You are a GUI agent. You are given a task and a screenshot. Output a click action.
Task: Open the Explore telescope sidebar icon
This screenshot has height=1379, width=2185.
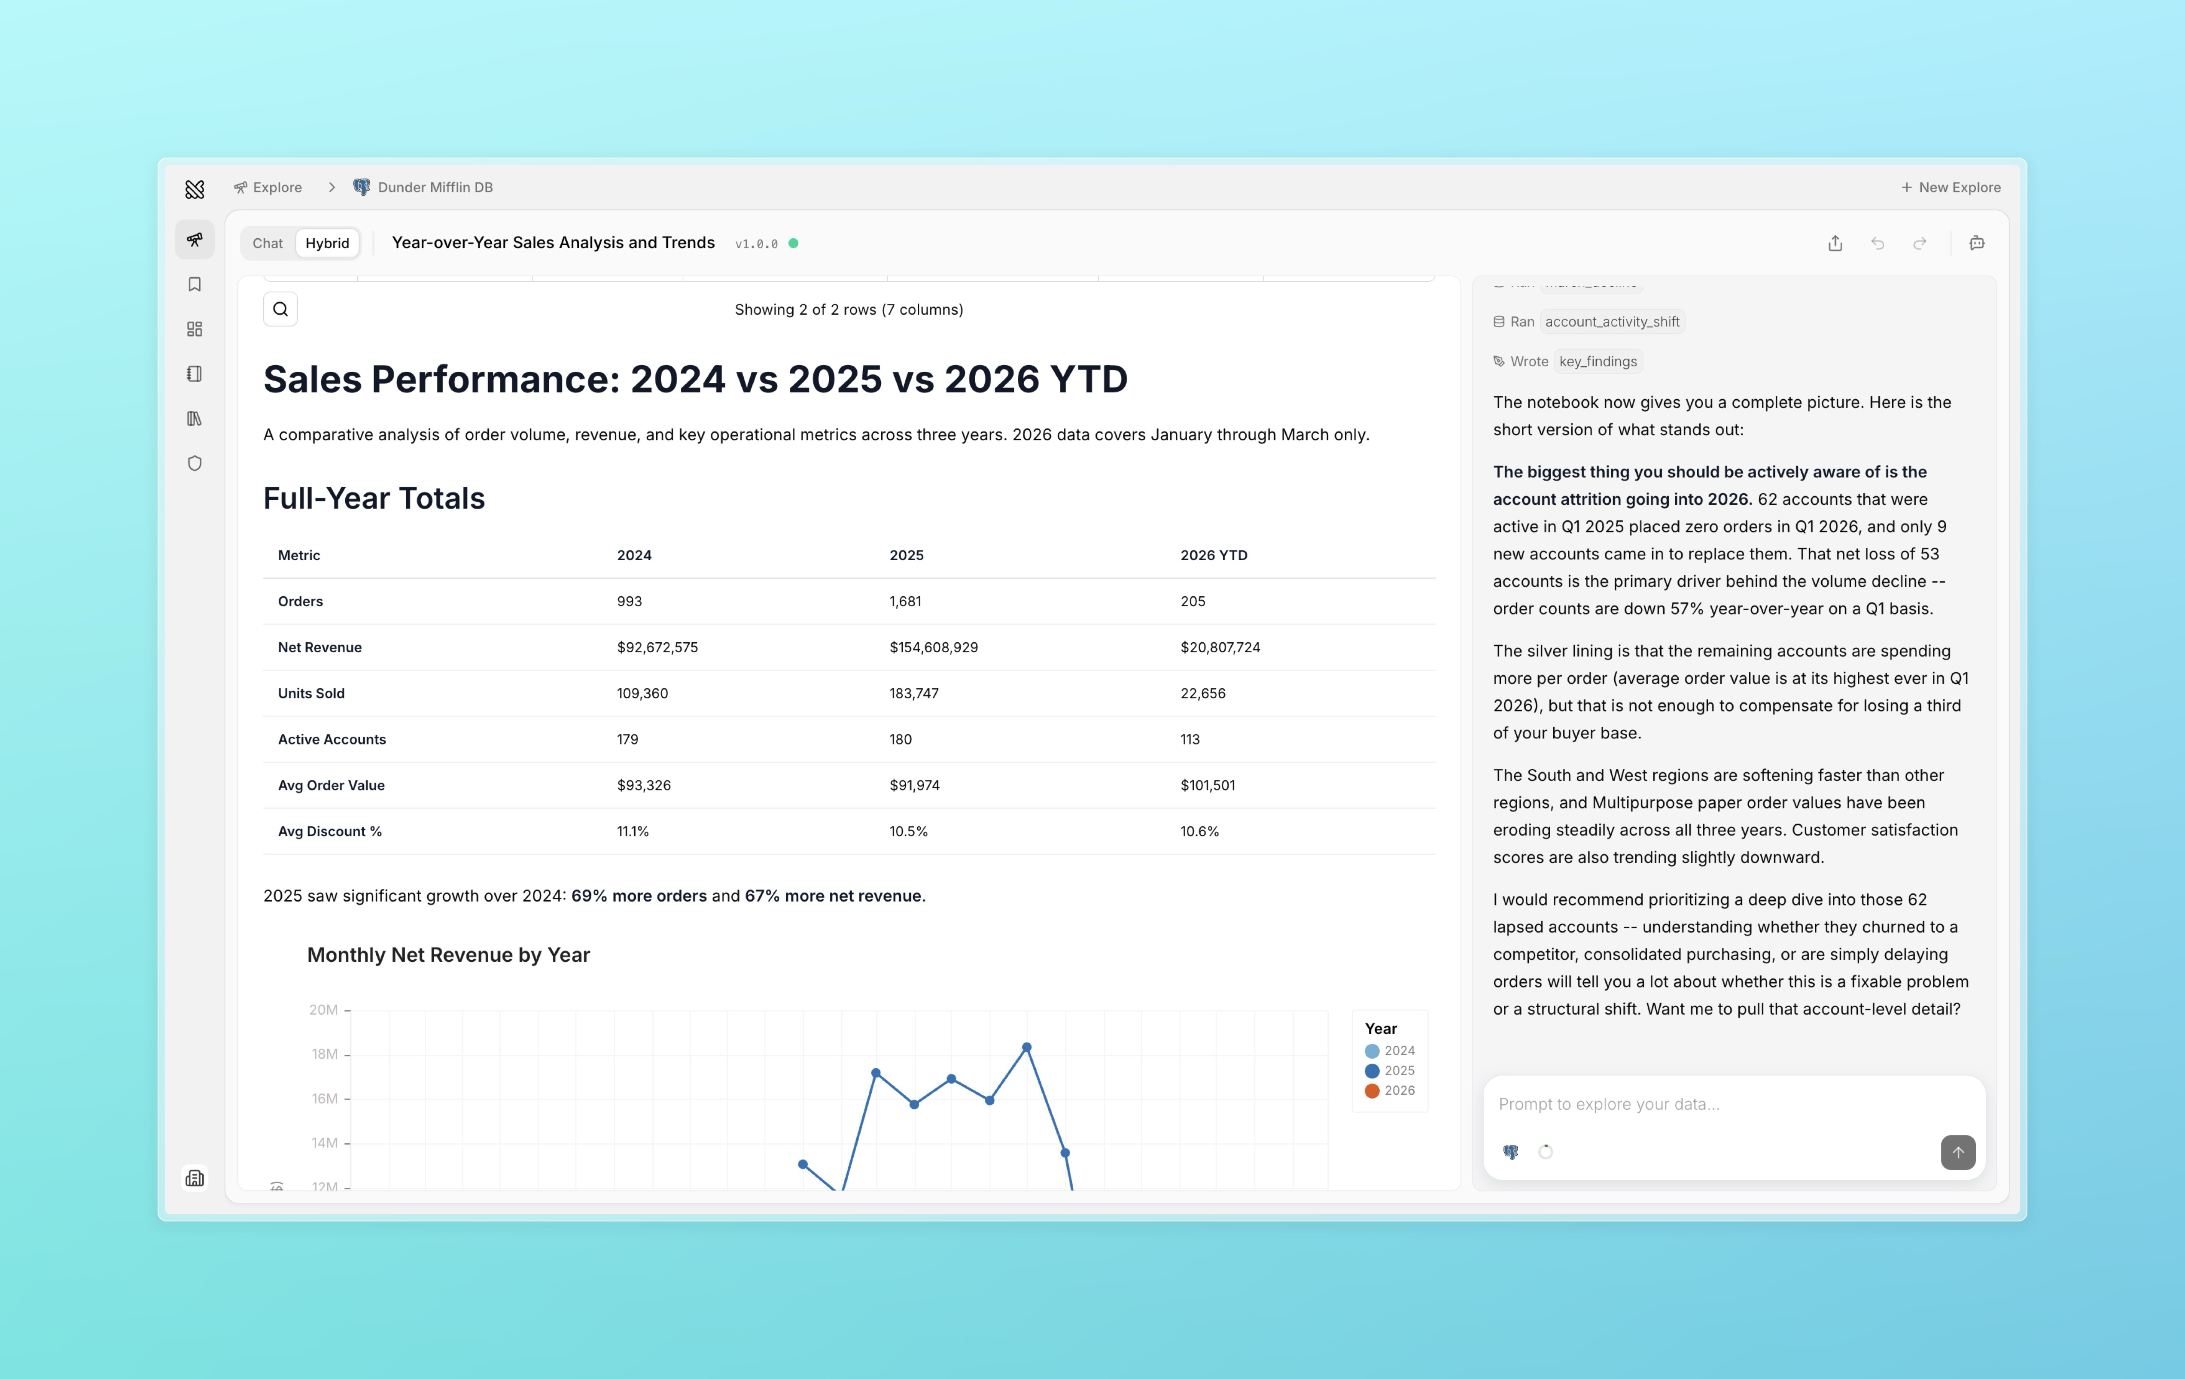pyautogui.click(x=194, y=240)
